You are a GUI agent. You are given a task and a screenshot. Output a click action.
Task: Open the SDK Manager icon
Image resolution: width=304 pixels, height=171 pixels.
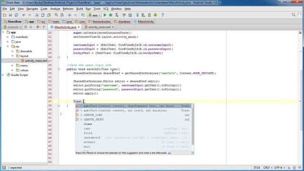tap(149, 15)
